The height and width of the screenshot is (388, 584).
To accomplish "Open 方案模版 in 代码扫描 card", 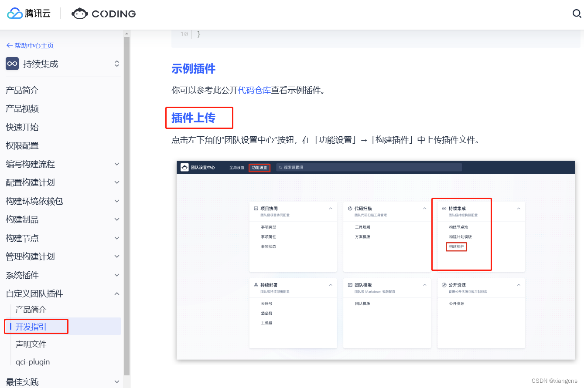I will [x=362, y=237].
